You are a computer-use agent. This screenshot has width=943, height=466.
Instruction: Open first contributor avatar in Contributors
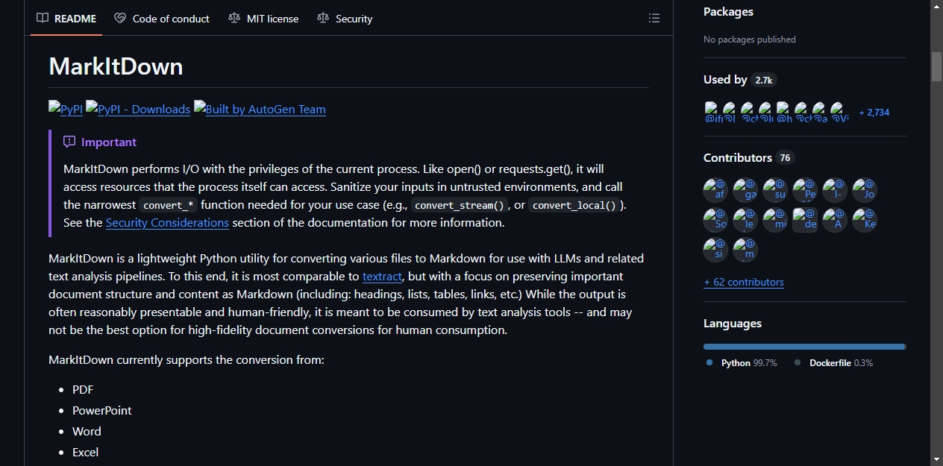coord(715,190)
